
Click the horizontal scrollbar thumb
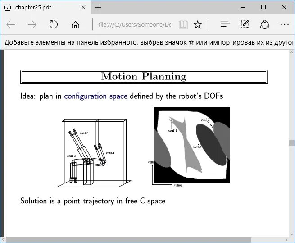click(128, 240)
